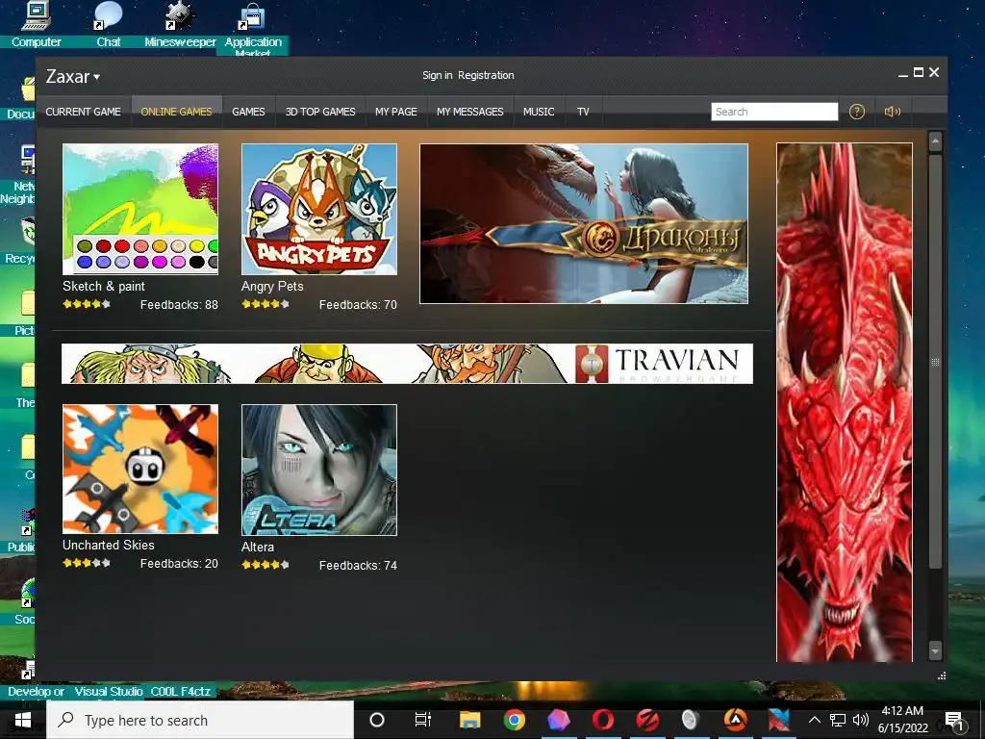Click the red dragon side advertisement

(845, 402)
